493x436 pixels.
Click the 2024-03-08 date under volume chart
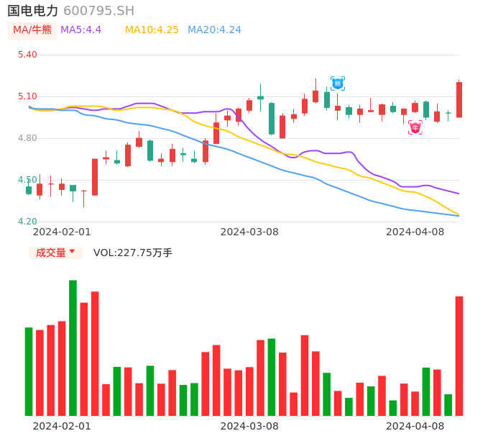pos(249,426)
